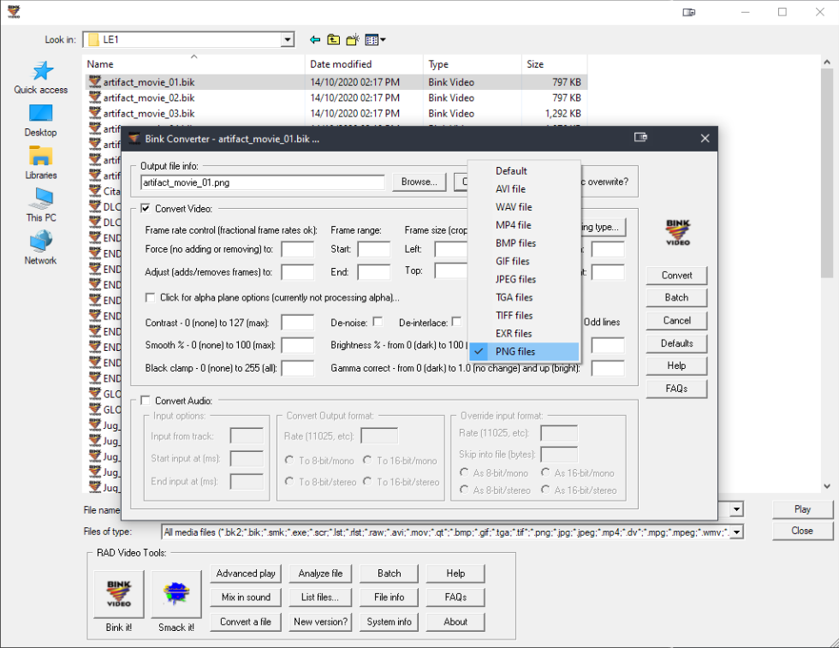
Task: Click the compact-mode icon in converter title bar
Action: point(640,138)
